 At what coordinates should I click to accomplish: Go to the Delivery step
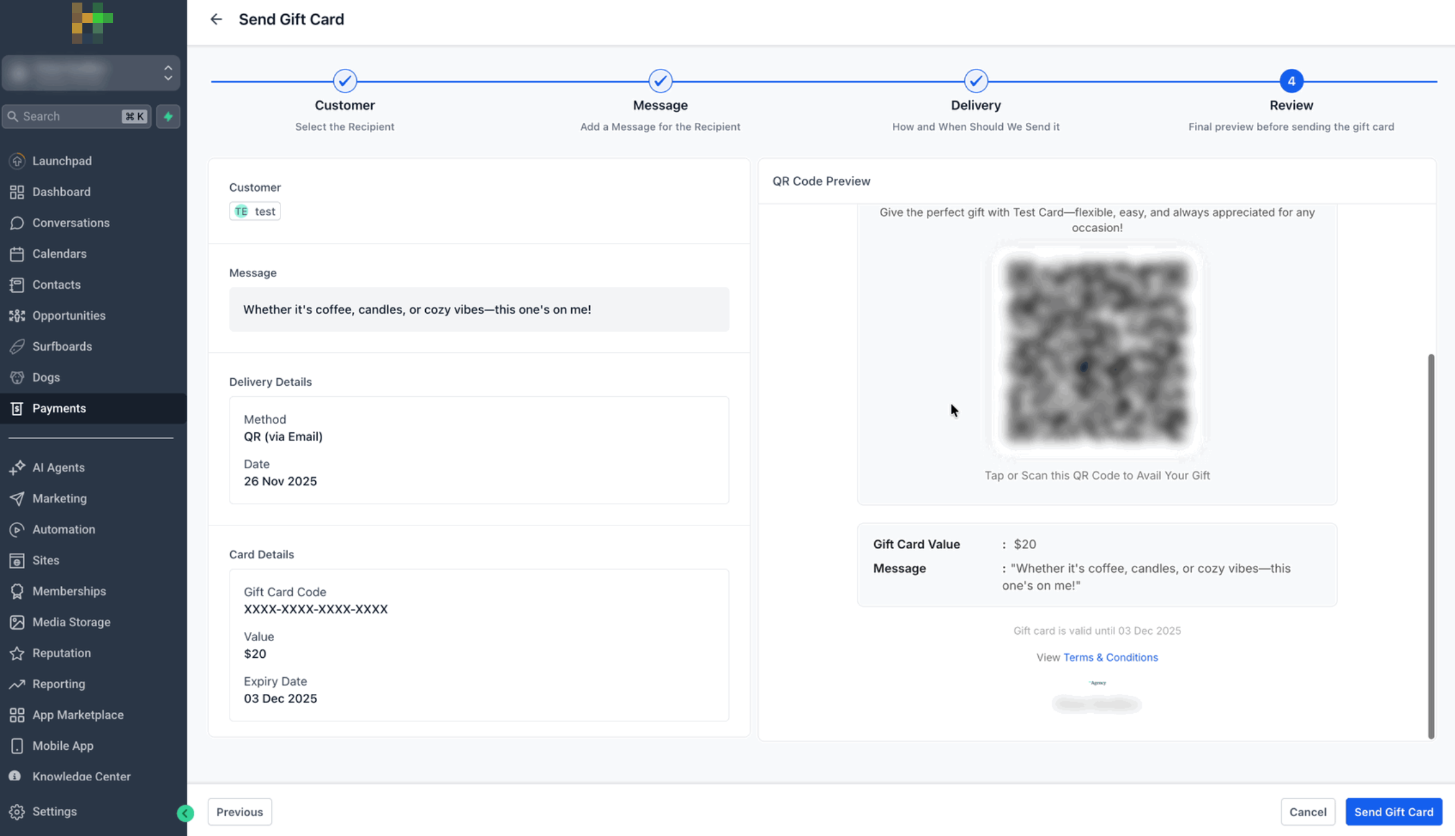click(x=976, y=81)
